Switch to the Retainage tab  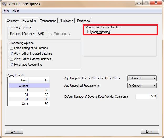83,21
